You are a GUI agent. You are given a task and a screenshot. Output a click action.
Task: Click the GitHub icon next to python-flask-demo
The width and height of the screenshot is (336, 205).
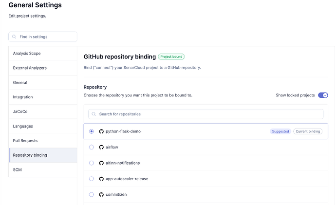tap(101, 131)
